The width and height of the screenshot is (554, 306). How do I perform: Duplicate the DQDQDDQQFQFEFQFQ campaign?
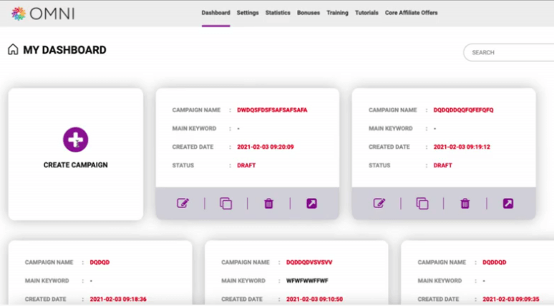422,203
